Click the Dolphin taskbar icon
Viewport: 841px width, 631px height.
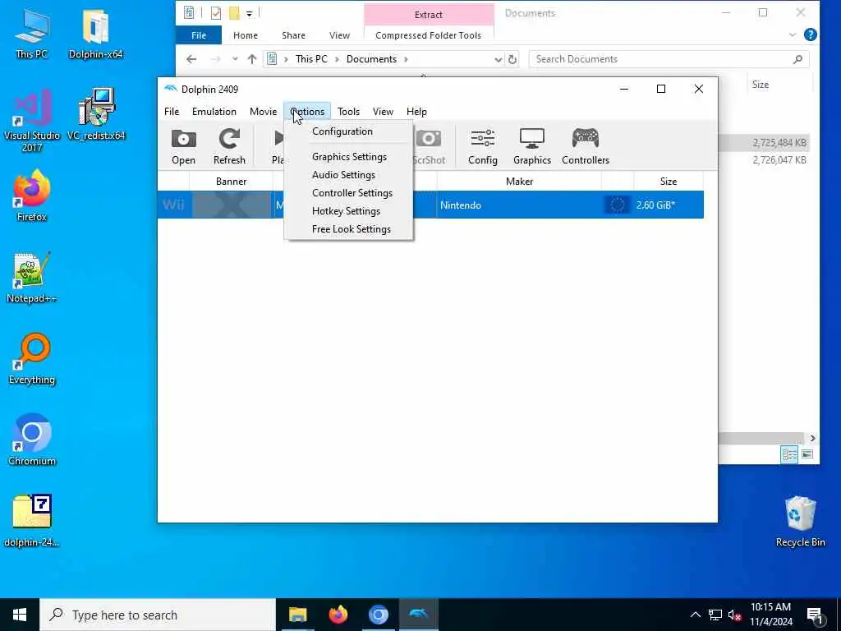pyautogui.click(x=418, y=615)
